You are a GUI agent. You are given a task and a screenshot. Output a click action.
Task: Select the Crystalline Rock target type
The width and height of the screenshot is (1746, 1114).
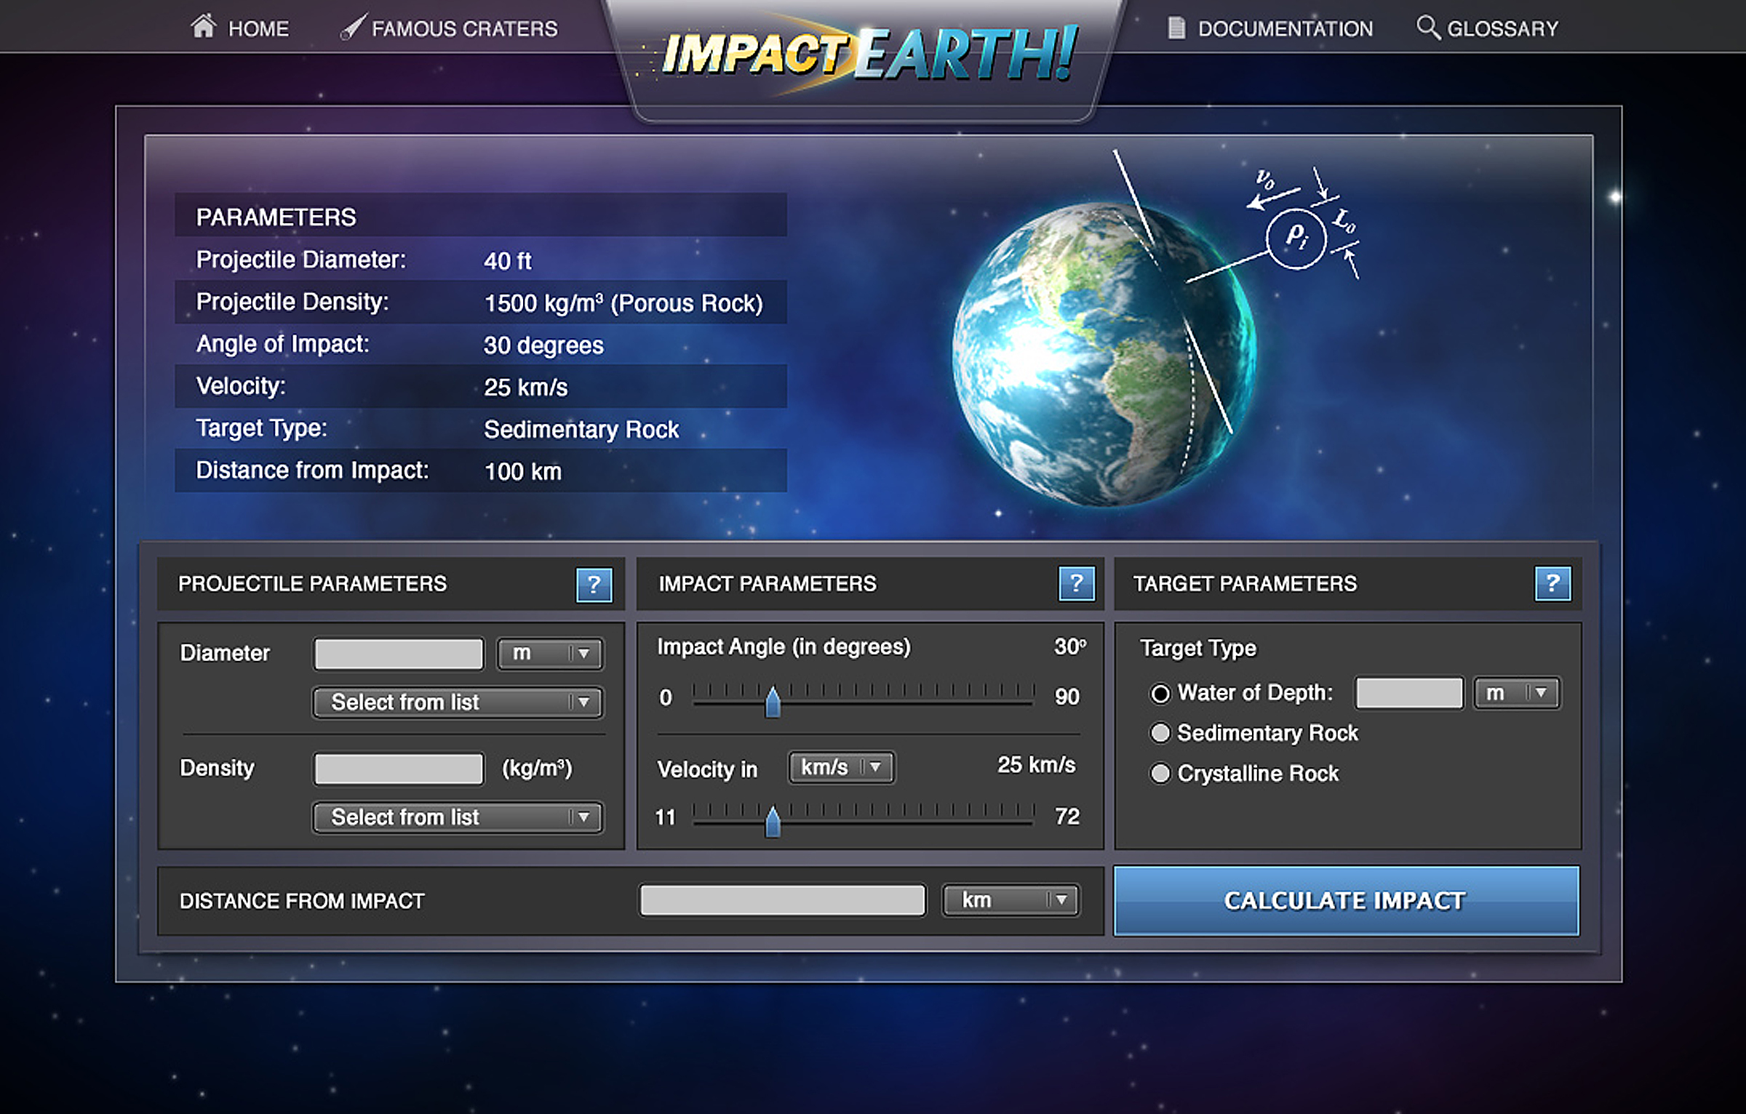(1160, 774)
